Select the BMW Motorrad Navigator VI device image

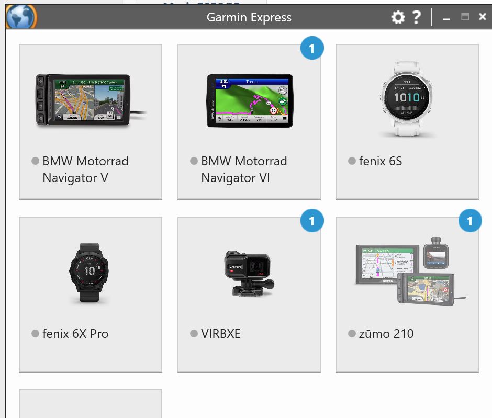pyautogui.click(x=250, y=100)
